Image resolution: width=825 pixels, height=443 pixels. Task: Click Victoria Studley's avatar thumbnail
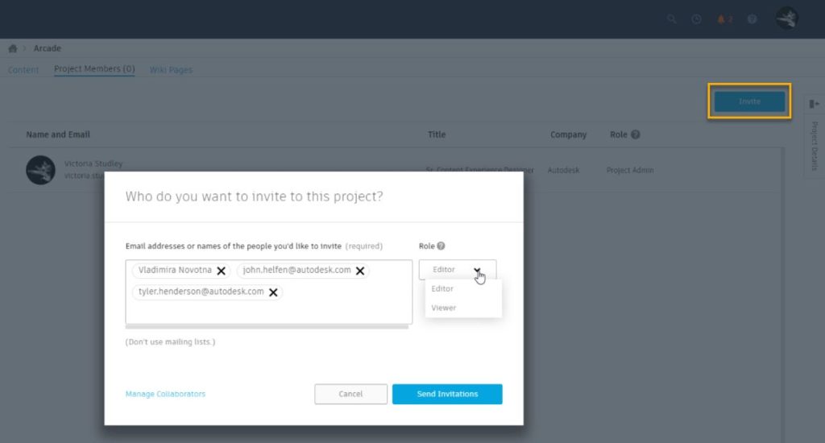tap(40, 170)
